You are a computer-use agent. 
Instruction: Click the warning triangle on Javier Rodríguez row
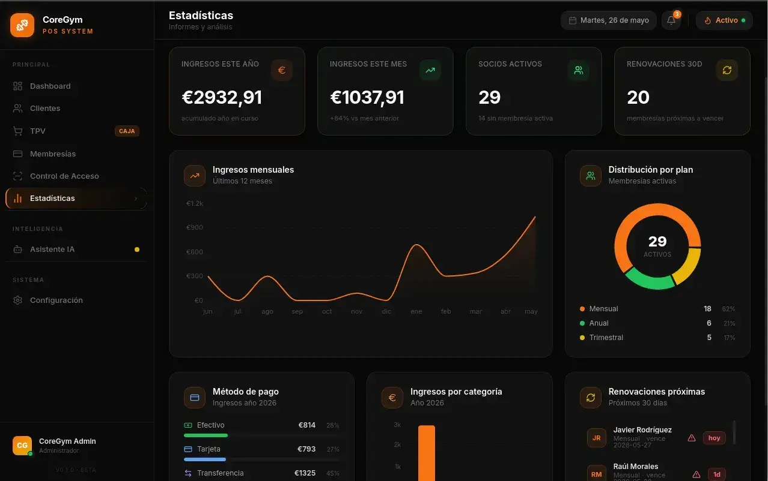692,438
